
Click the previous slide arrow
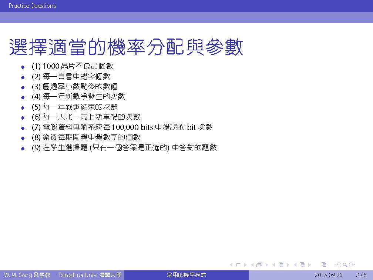(x=231, y=265)
